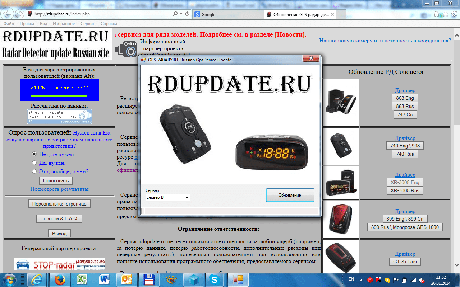Click the EN language indicator
This screenshot has width=460, height=287.
(351, 279)
